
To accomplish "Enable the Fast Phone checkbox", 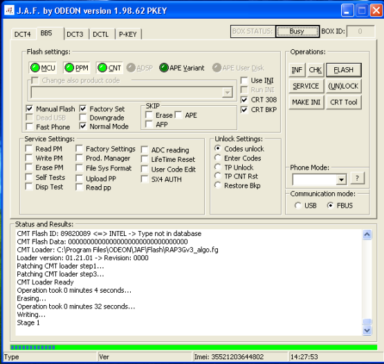I will (x=29, y=127).
